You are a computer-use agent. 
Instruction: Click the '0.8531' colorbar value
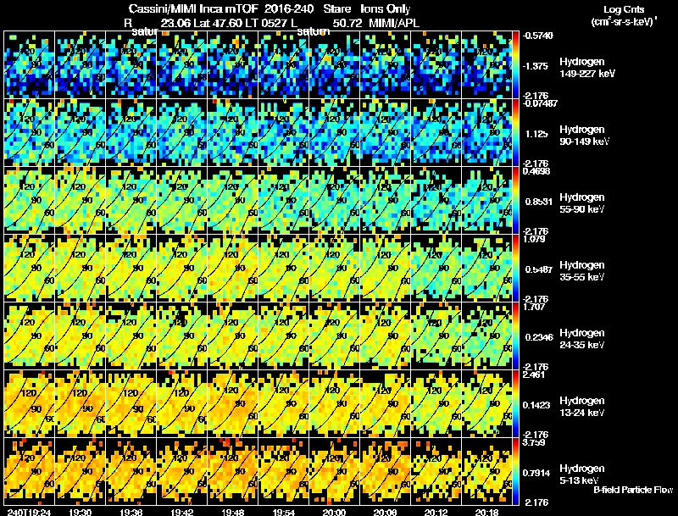(538, 202)
